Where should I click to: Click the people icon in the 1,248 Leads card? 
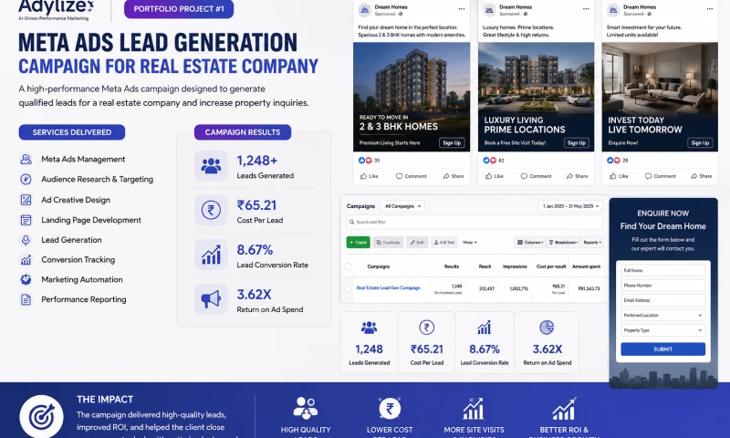pyautogui.click(x=370, y=328)
